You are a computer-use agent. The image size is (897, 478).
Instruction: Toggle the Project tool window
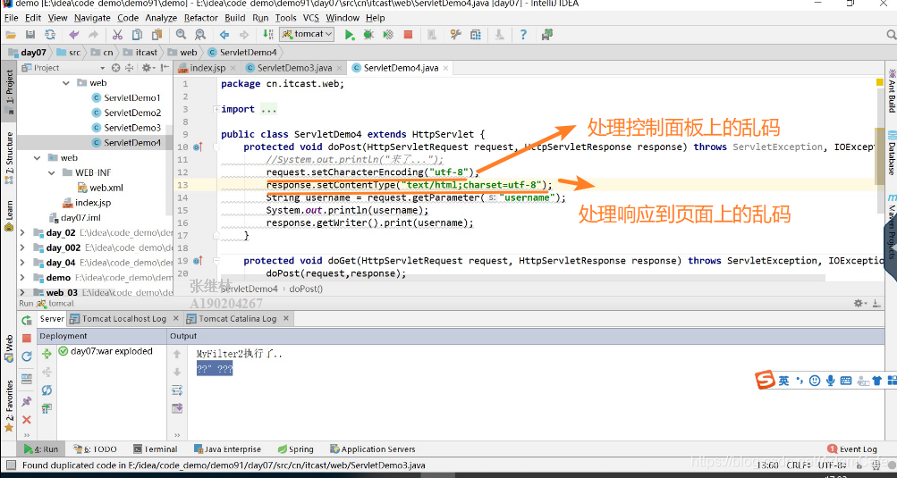9,90
